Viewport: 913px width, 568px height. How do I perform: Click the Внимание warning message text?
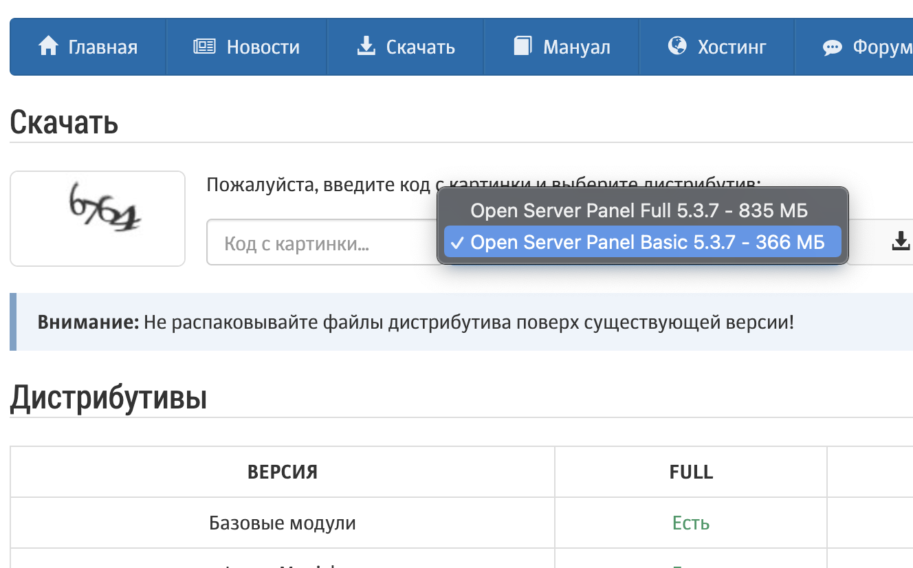pyautogui.click(x=416, y=322)
